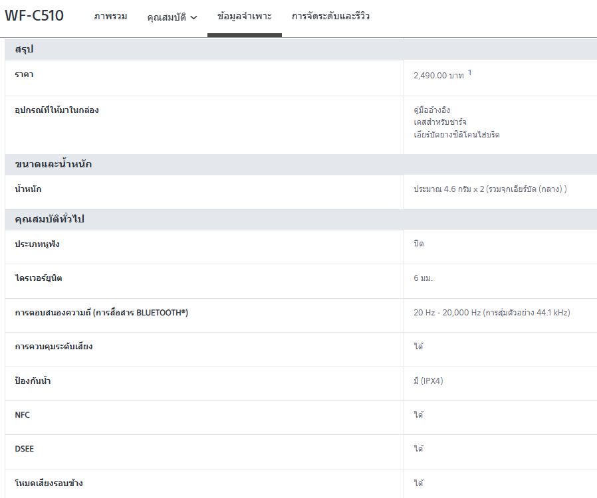The image size is (597, 498).
Task: Click the เอียร์บัดยางซิลิโคนไฮบริด entry
Action: pyautogui.click(x=457, y=135)
